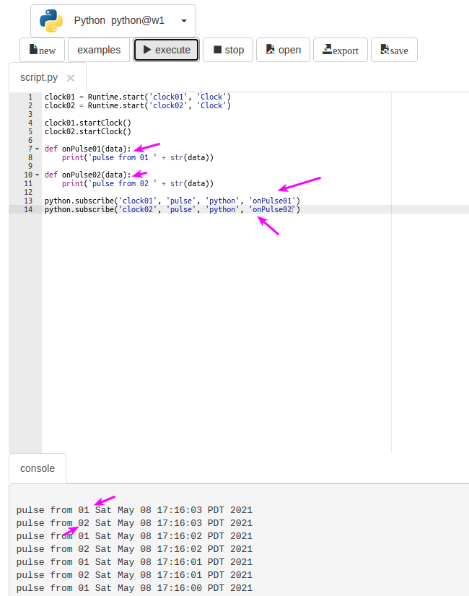Open the examples list

(x=99, y=50)
